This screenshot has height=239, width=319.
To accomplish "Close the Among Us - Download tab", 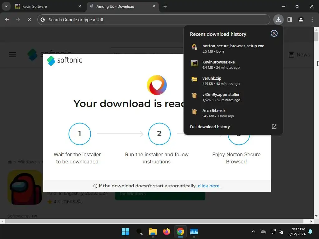I will [154, 7].
